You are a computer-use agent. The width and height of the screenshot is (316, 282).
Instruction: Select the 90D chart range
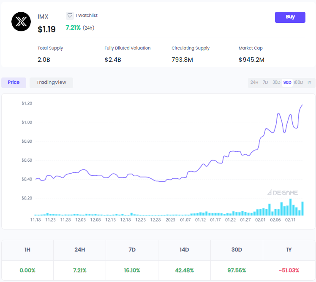pyautogui.click(x=287, y=82)
